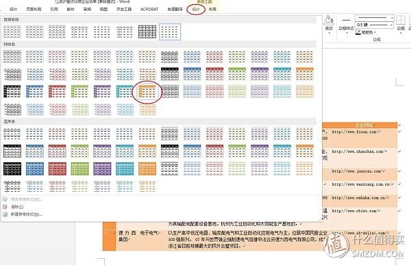Open the http://new.wahaha.com.cn/ link
The height and width of the screenshot is (265, 411).
(x=360, y=198)
